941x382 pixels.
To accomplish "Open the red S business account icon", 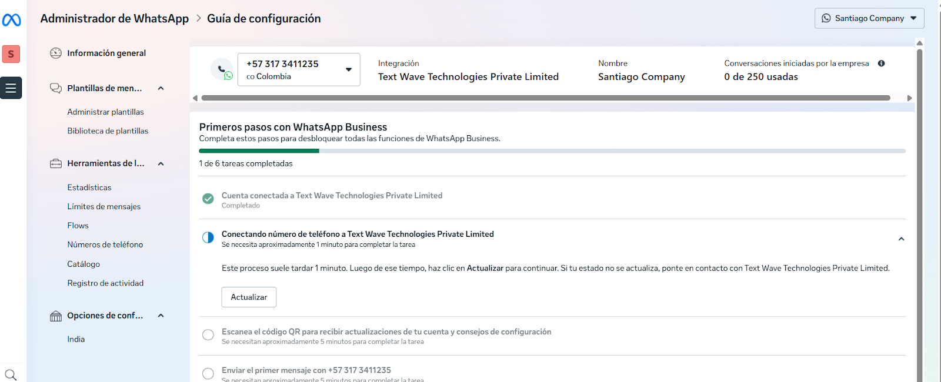I will pyautogui.click(x=11, y=54).
